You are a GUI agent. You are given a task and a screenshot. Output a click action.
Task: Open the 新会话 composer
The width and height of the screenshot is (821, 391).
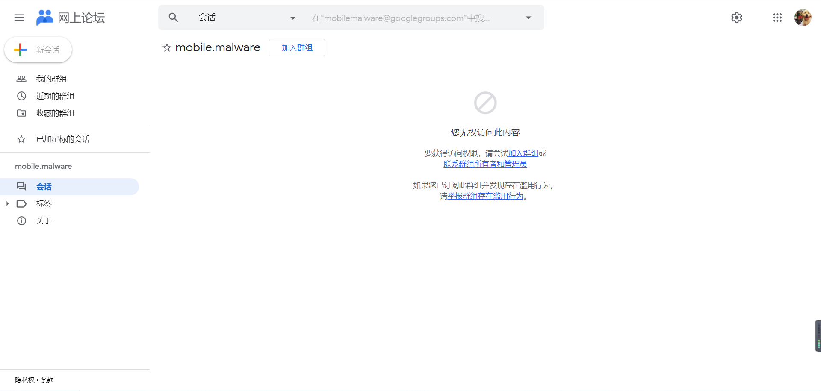click(38, 50)
